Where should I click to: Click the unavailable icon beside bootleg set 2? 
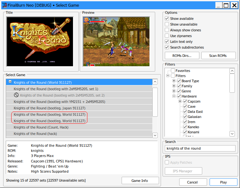[x=16, y=95]
